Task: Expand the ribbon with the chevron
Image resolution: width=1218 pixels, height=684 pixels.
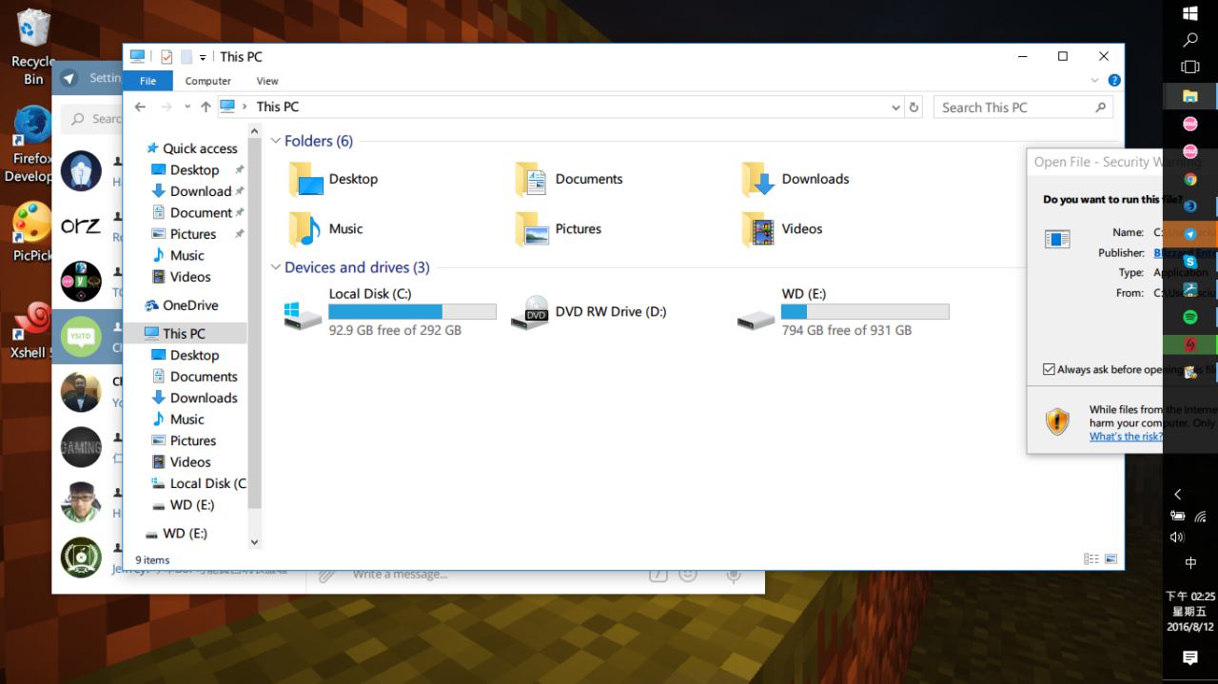Action: click(1094, 81)
